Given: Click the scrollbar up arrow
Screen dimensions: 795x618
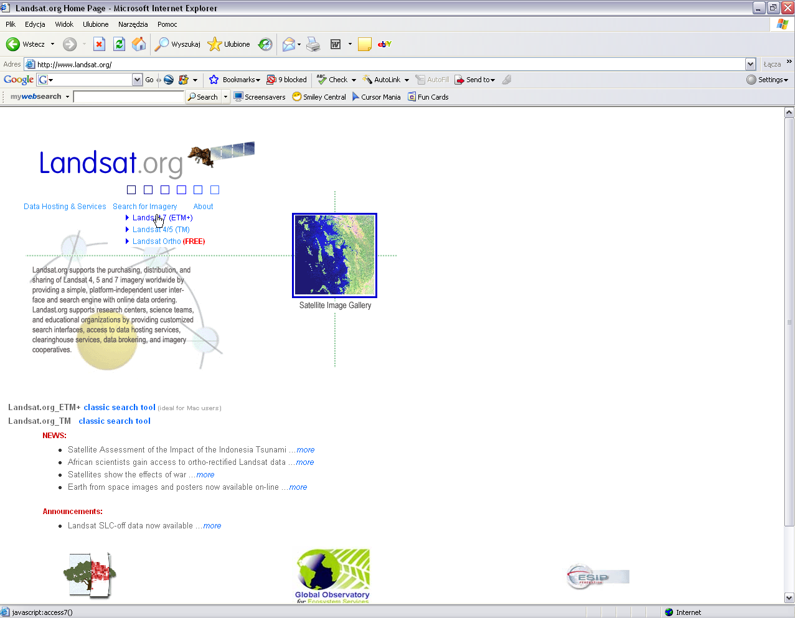Looking at the screenshot, I should pos(789,113).
